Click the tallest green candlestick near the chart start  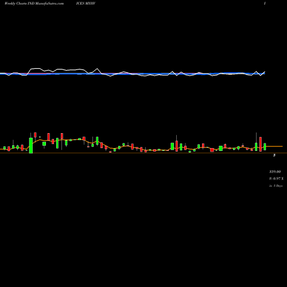[x=31, y=145]
